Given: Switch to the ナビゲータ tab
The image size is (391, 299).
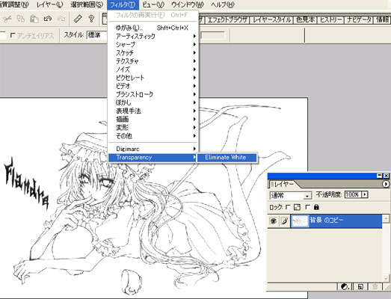Looking at the screenshot, I should [x=359, y=19].
